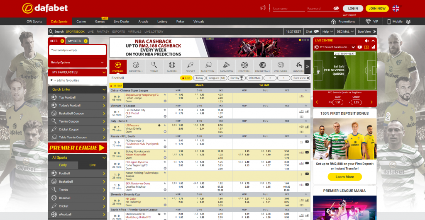The height and width of the screenshot is (220, 425).
Task: Open Live Centre video stream view
Action: (360, 47)
